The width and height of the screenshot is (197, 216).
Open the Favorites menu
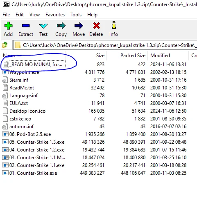click(55, 15)
